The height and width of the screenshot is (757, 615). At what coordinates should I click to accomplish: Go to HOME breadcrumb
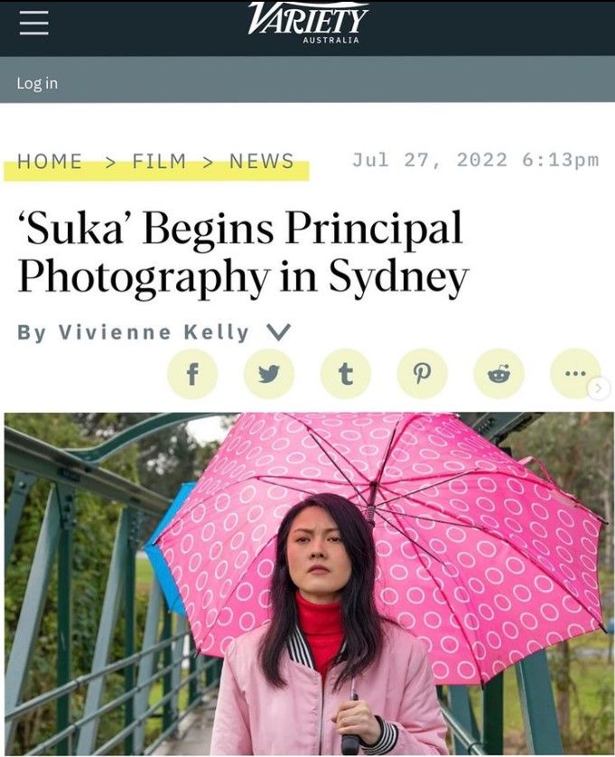[50, 162]
